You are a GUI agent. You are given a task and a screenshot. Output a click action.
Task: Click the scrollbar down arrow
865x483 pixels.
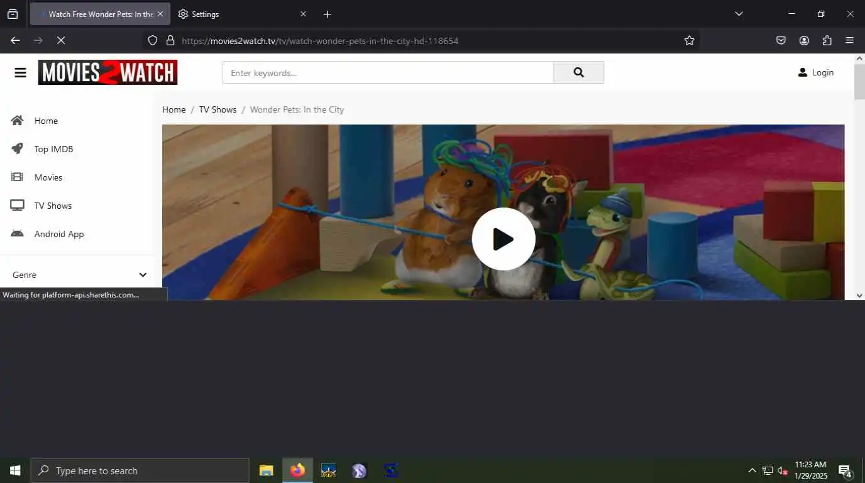[859, 295]
